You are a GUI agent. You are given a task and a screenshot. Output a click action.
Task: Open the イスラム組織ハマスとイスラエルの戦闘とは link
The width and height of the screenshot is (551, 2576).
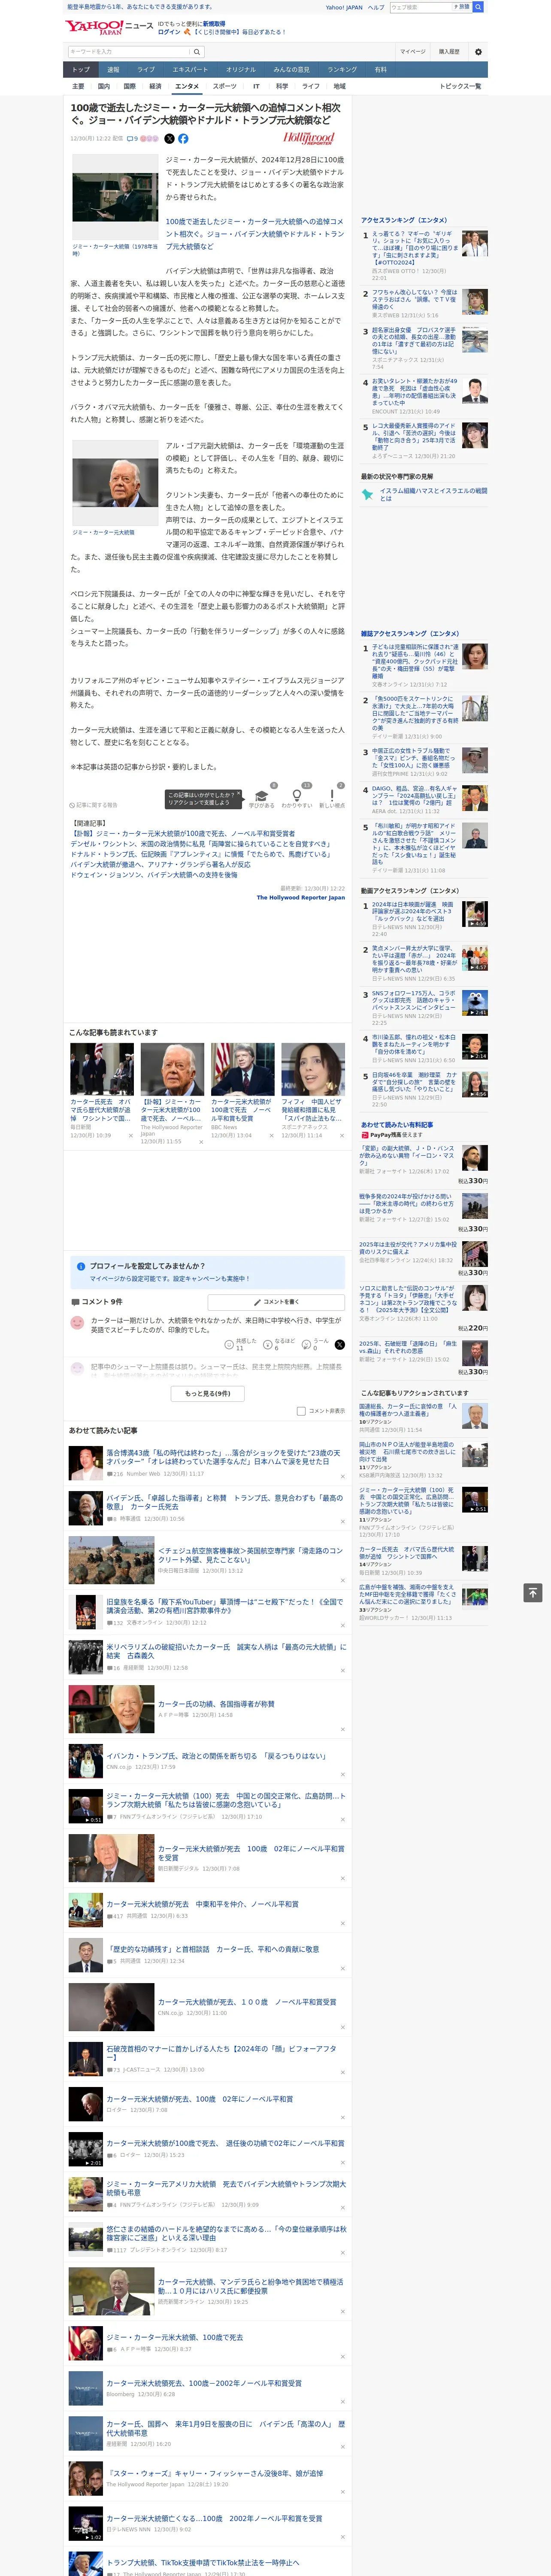pos(434,494)
